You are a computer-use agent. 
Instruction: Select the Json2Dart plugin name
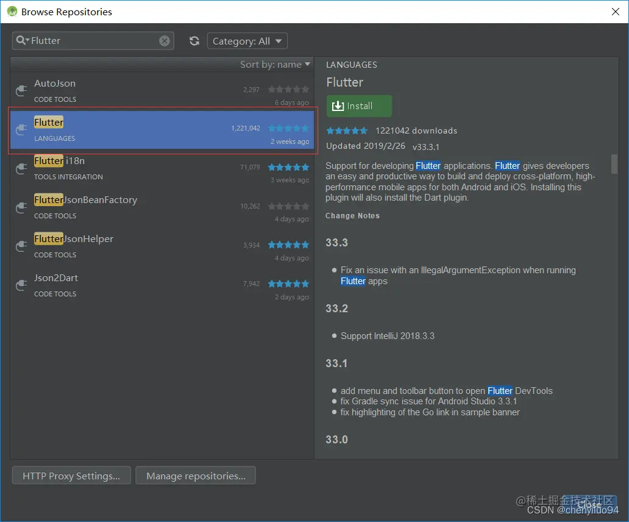(x=55, y=278)
